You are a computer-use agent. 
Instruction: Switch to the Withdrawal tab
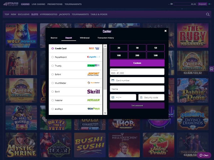click(x=85, y=38)
